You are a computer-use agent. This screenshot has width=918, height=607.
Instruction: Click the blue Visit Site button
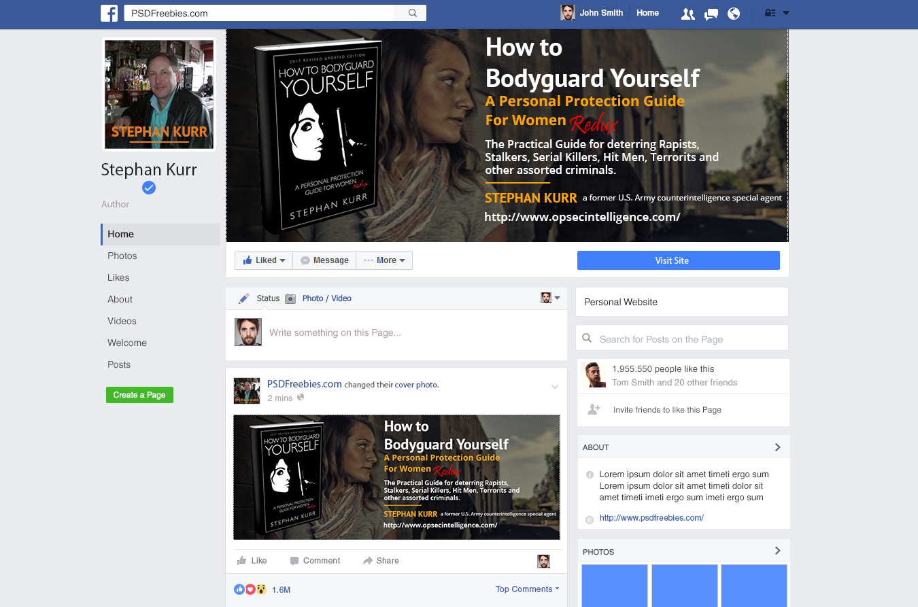[679, 260]
